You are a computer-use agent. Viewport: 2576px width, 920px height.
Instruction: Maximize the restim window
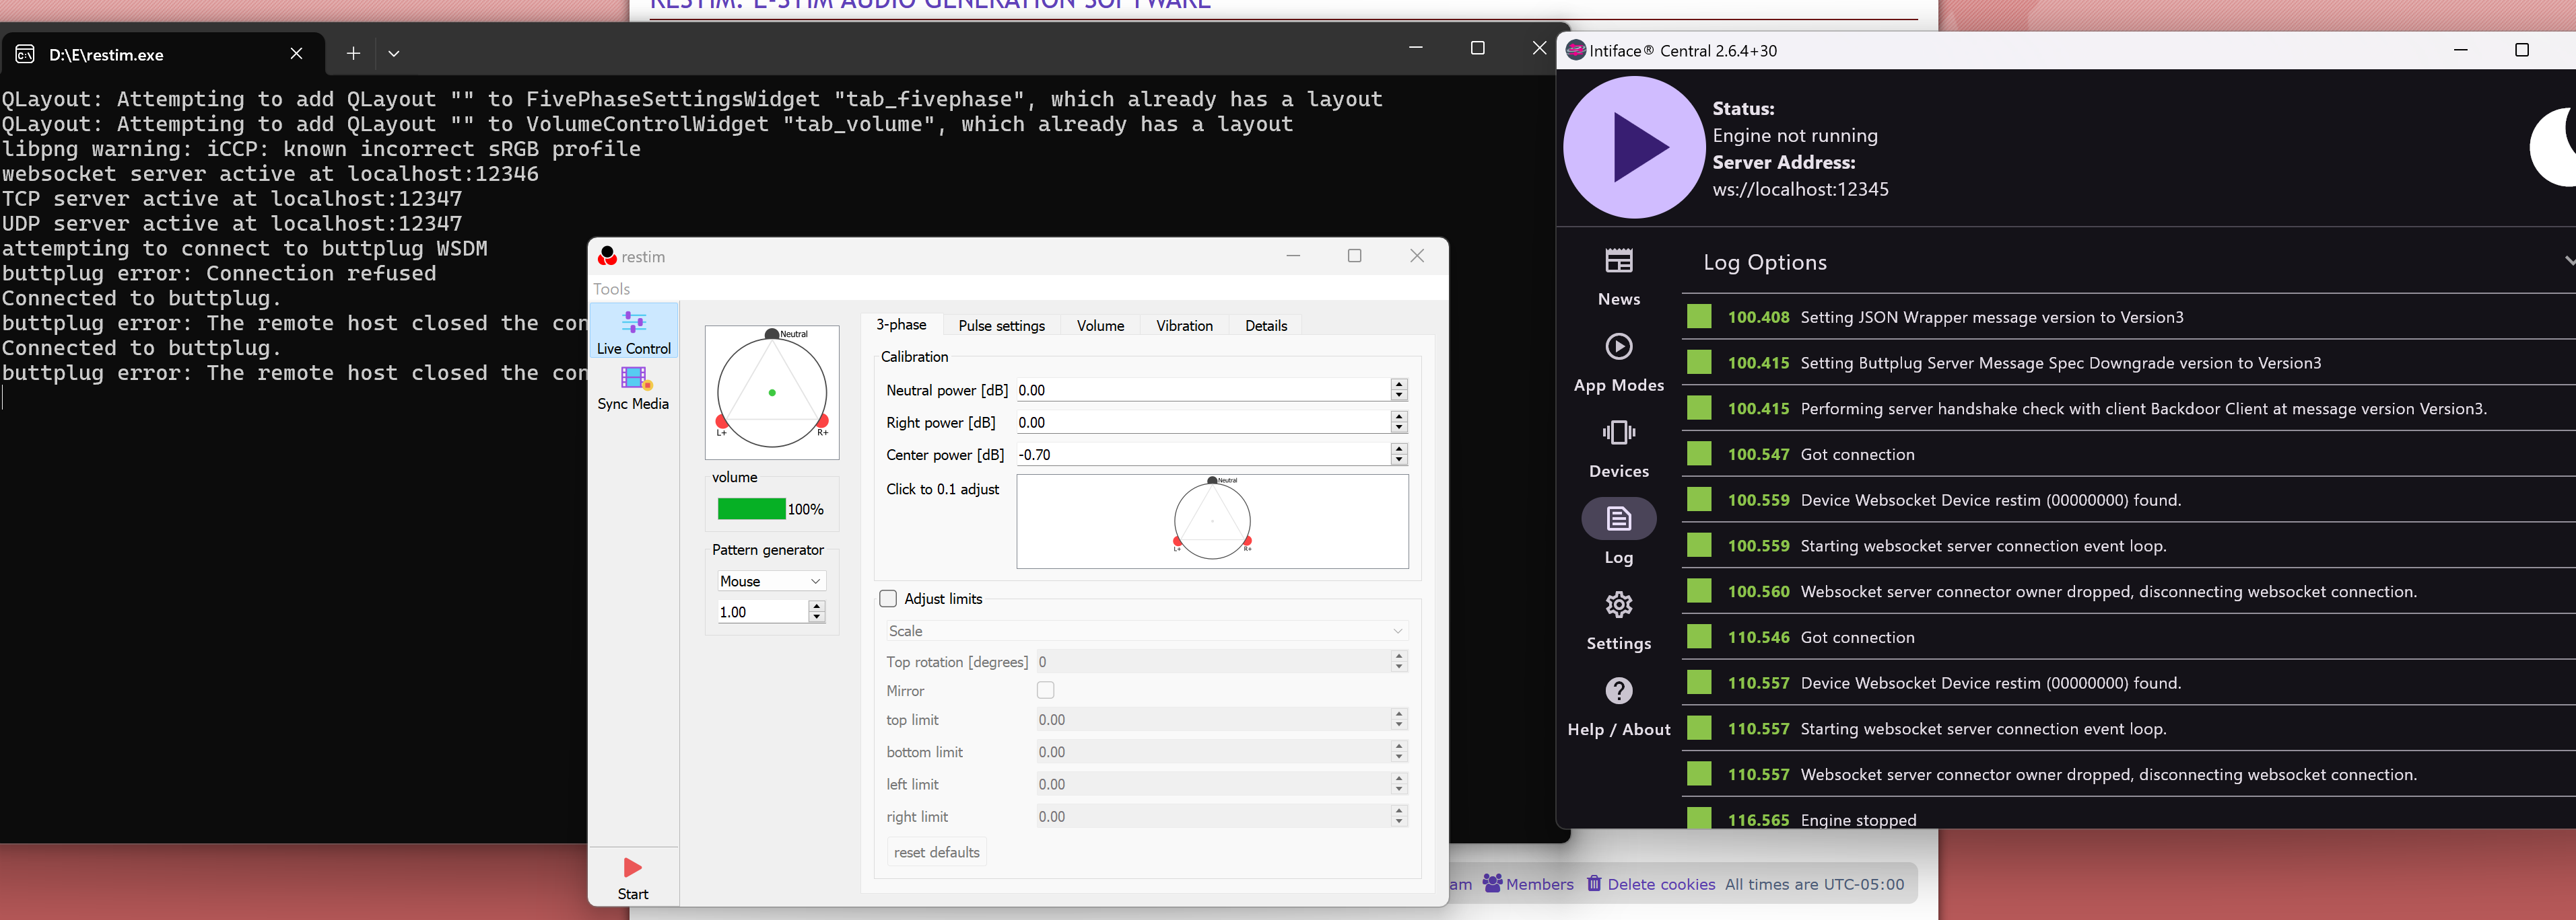[1355, 256]
